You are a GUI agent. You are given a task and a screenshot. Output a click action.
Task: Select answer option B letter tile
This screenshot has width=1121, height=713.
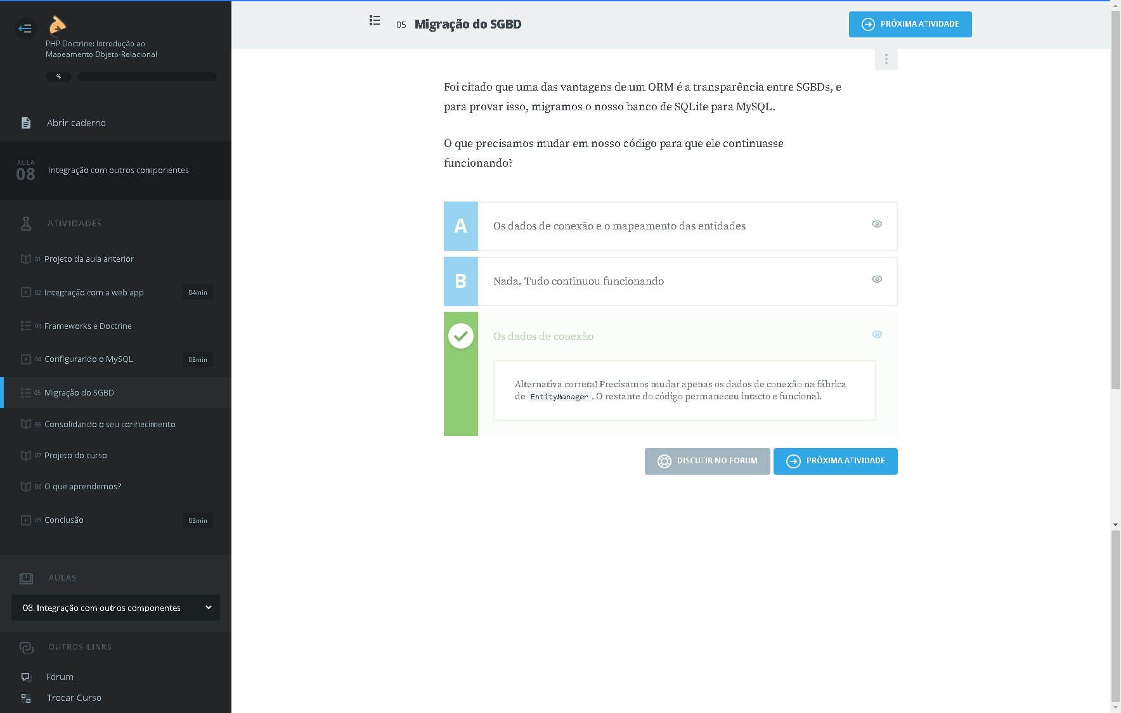click(461, 281)
